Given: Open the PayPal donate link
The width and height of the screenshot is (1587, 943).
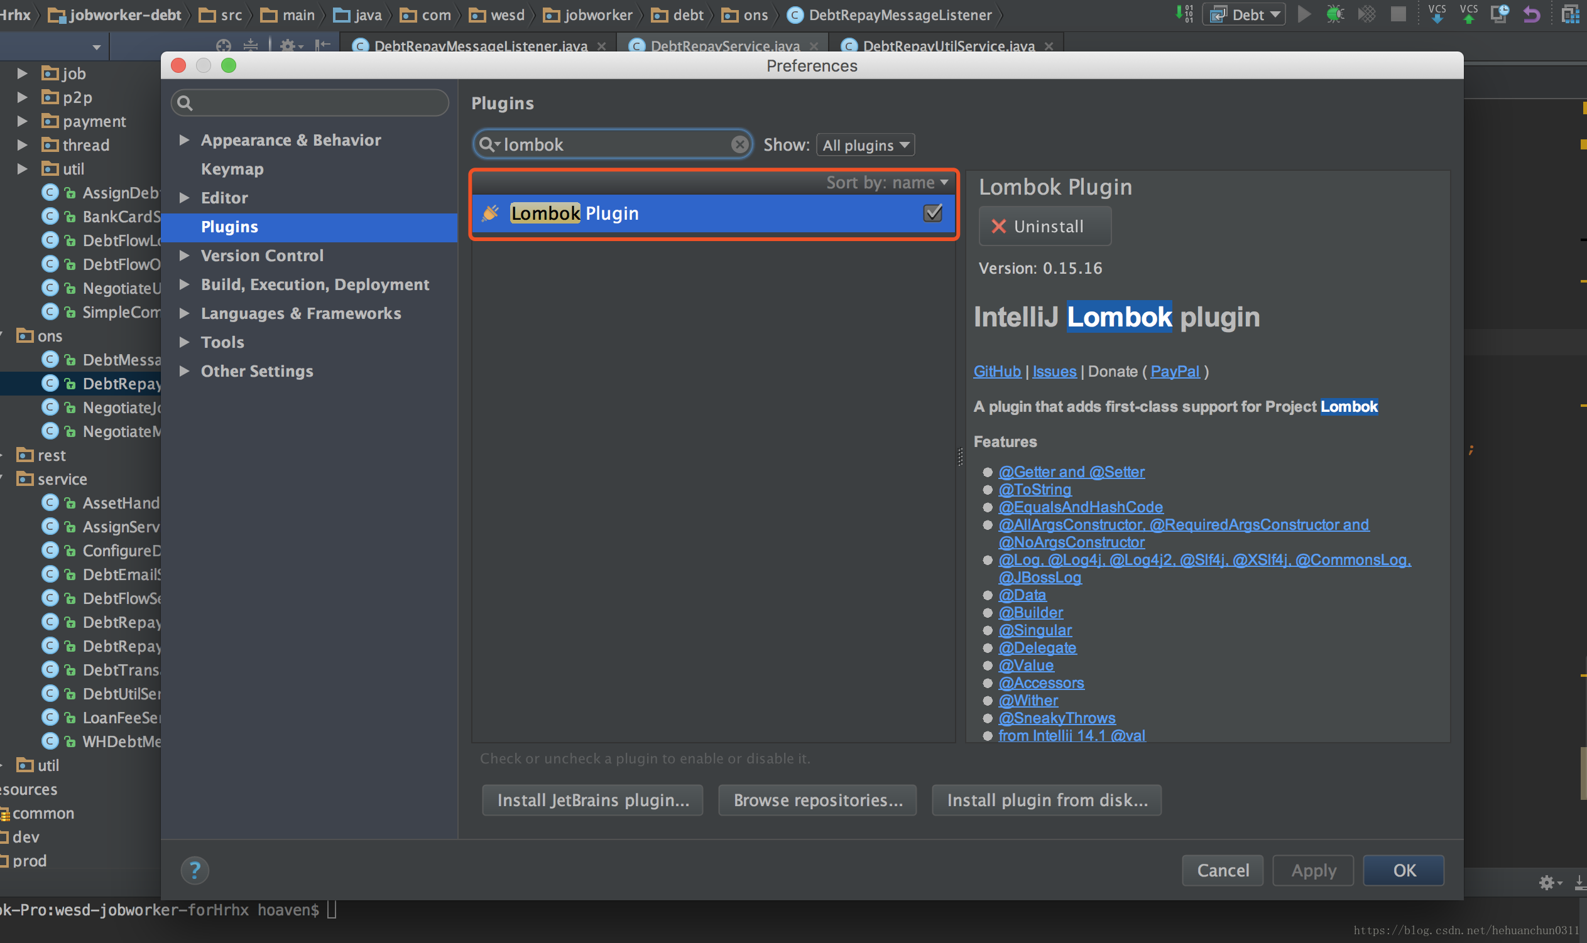Looking at the screenshot, I should point(1174,372).
